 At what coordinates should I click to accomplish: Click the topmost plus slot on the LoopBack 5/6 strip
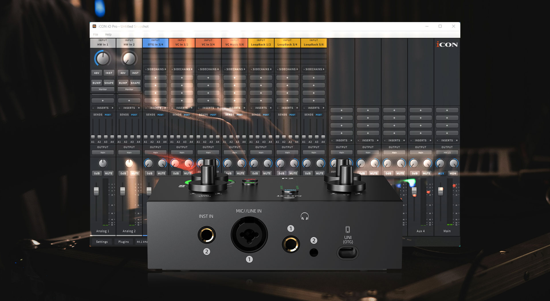click(x=314, y=78)
